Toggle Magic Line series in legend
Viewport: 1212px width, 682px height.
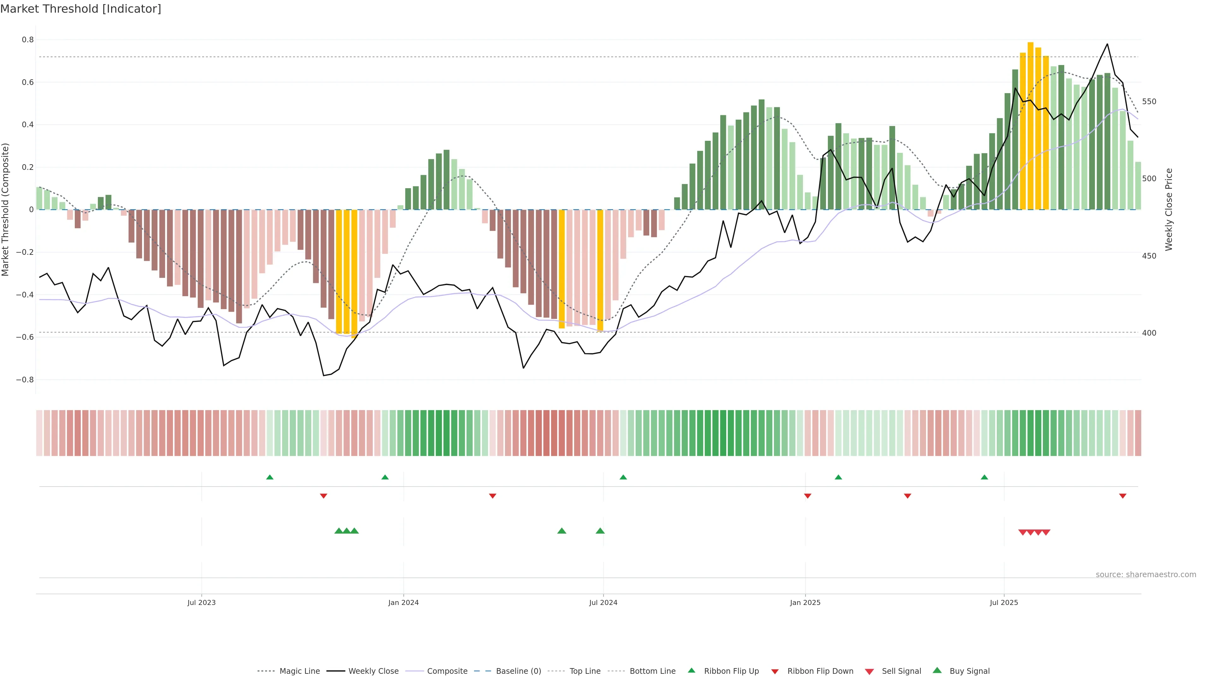pyautogui.click(x=299, y=671)
